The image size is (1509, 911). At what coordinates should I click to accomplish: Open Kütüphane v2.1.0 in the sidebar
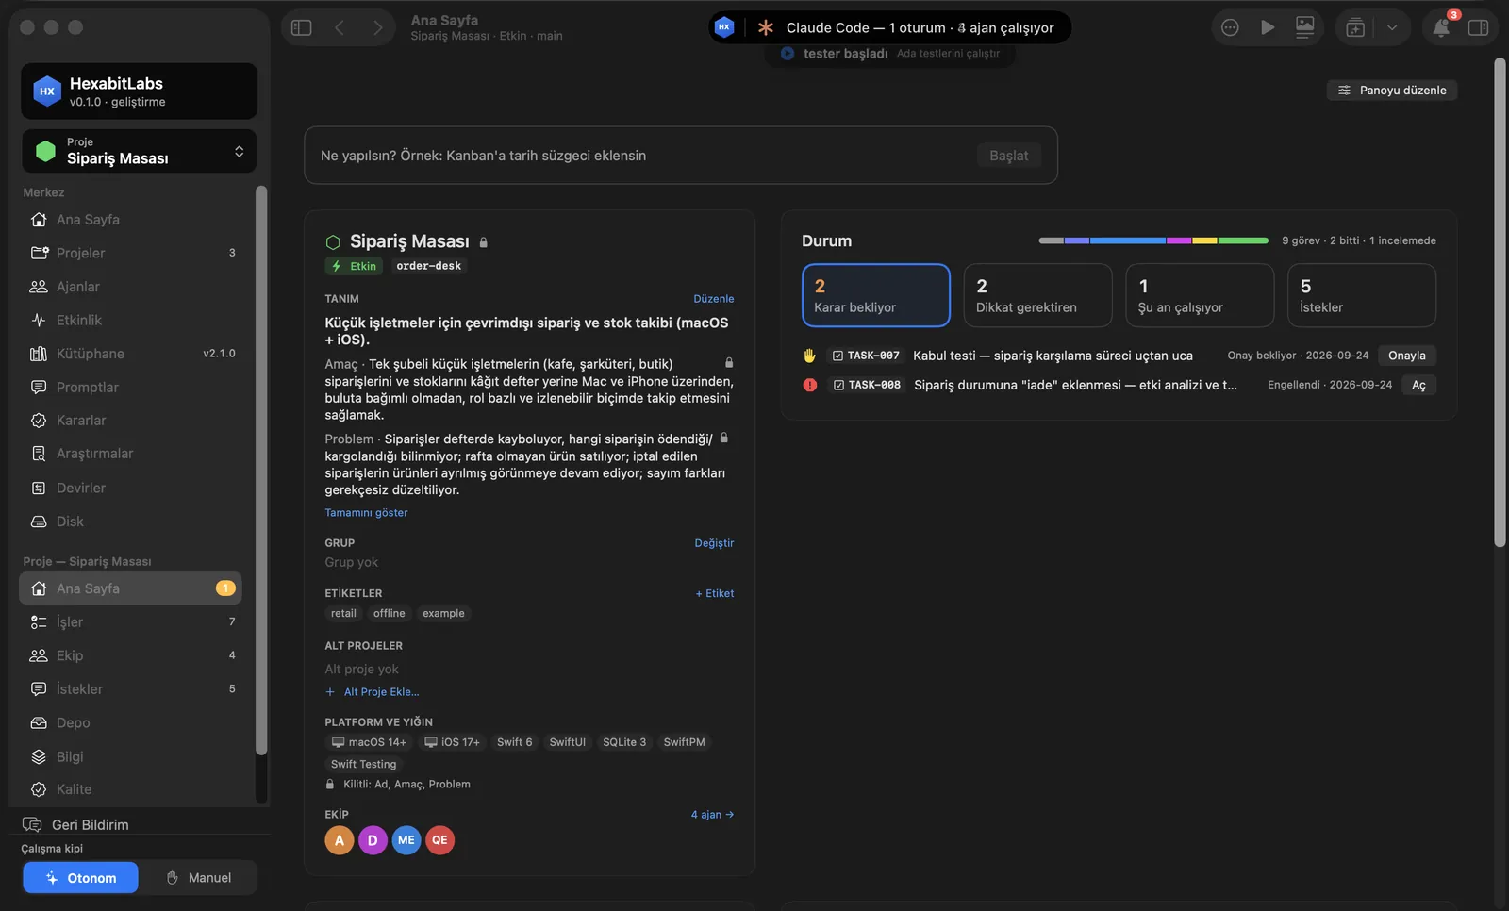coord(130,354)
